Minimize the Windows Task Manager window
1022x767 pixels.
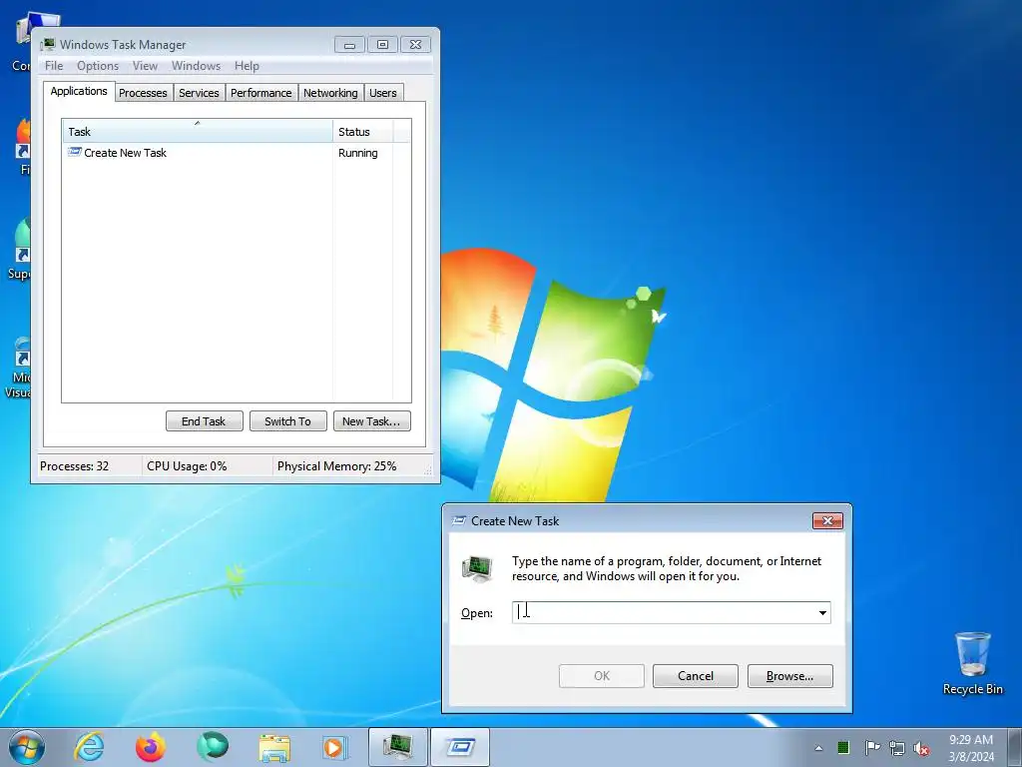coord(349,44)
